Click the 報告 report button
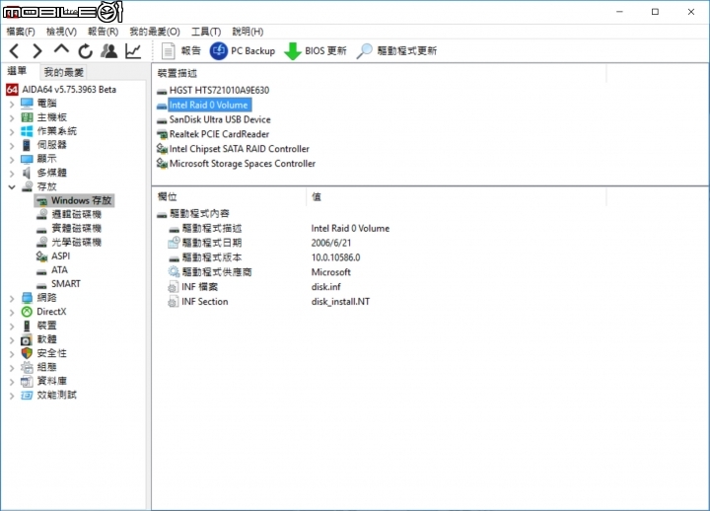The height and width of the screenshot is (511, 710). (181, 50)
